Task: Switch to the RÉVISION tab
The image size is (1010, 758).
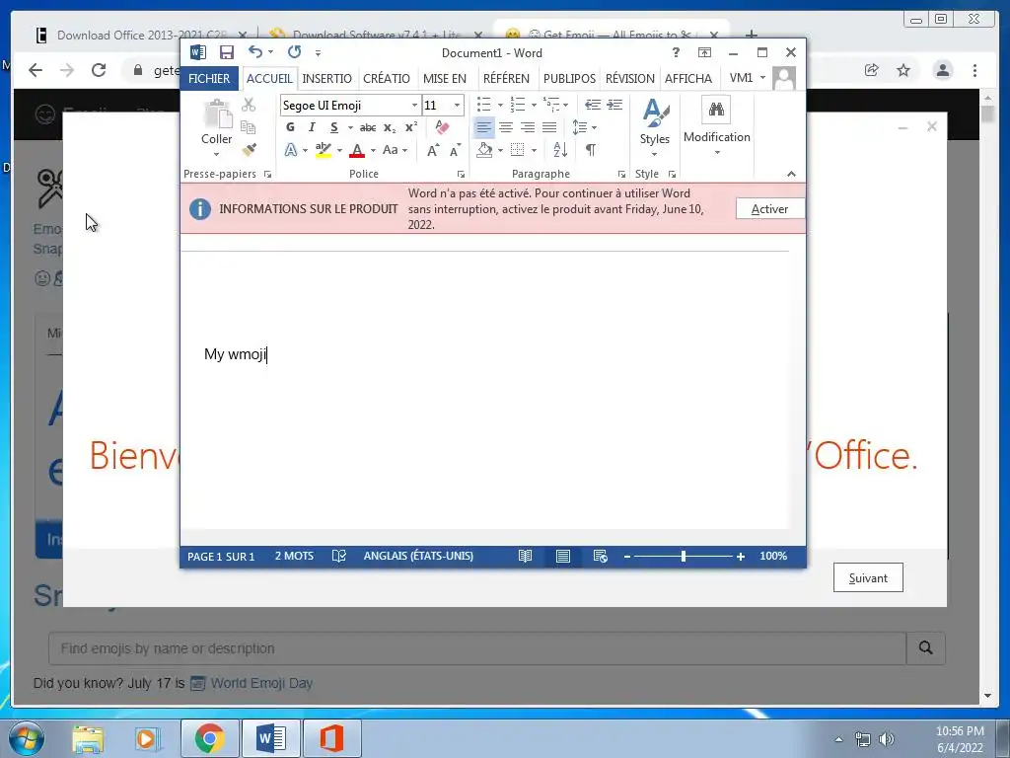Action: 630,79
